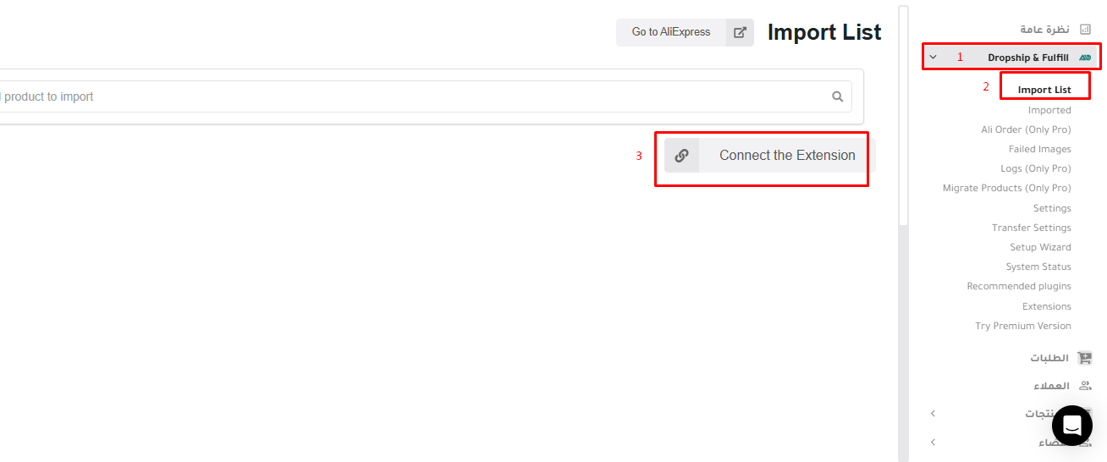The image size is (1107, 462).
Task: Expand the last sidebar menu chevron
Action: tap(933, 442)
